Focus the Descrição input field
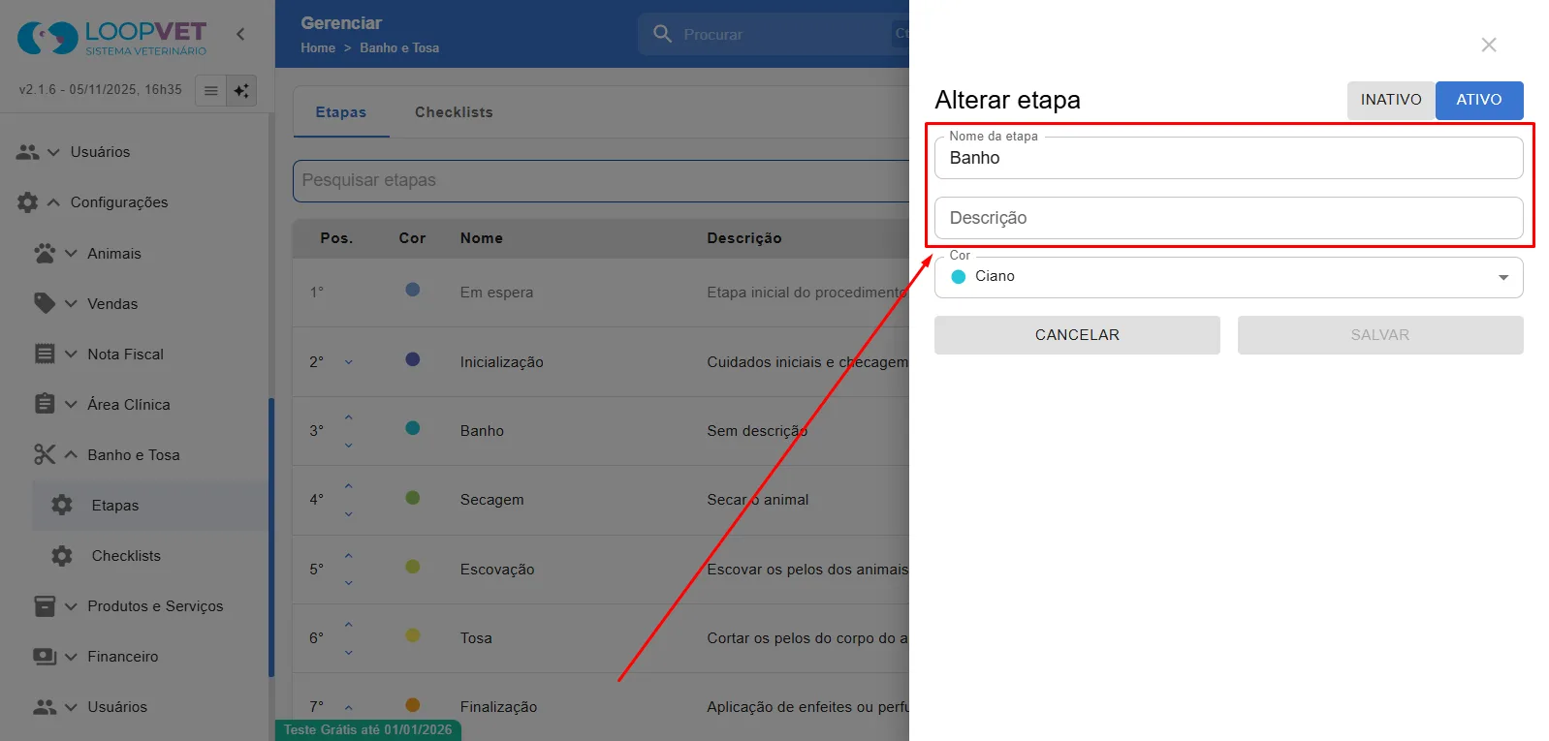Viewport: 1549px width, 741px height. coord(1228,218)
